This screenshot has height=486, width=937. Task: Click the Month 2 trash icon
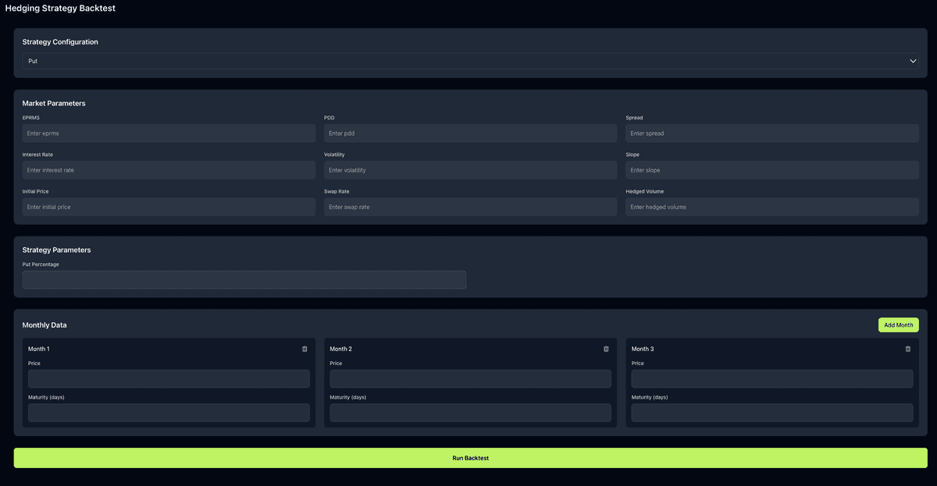[x=606, y=349]
